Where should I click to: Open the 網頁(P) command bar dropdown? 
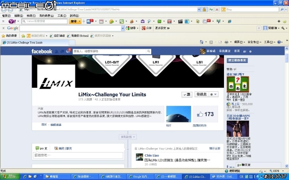[239, 42]
